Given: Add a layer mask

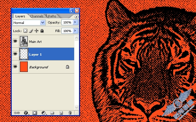Looking at the screenshot, I should pos(35,113).
